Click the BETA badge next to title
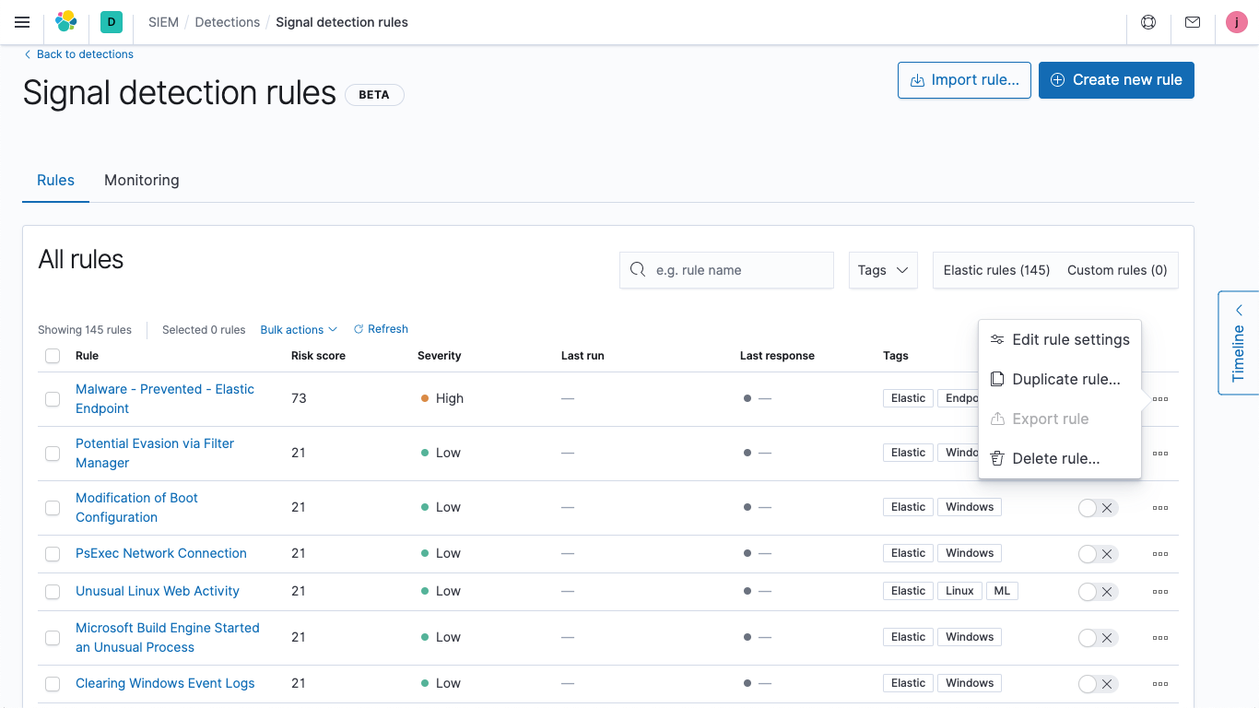 tap(374, 94)
